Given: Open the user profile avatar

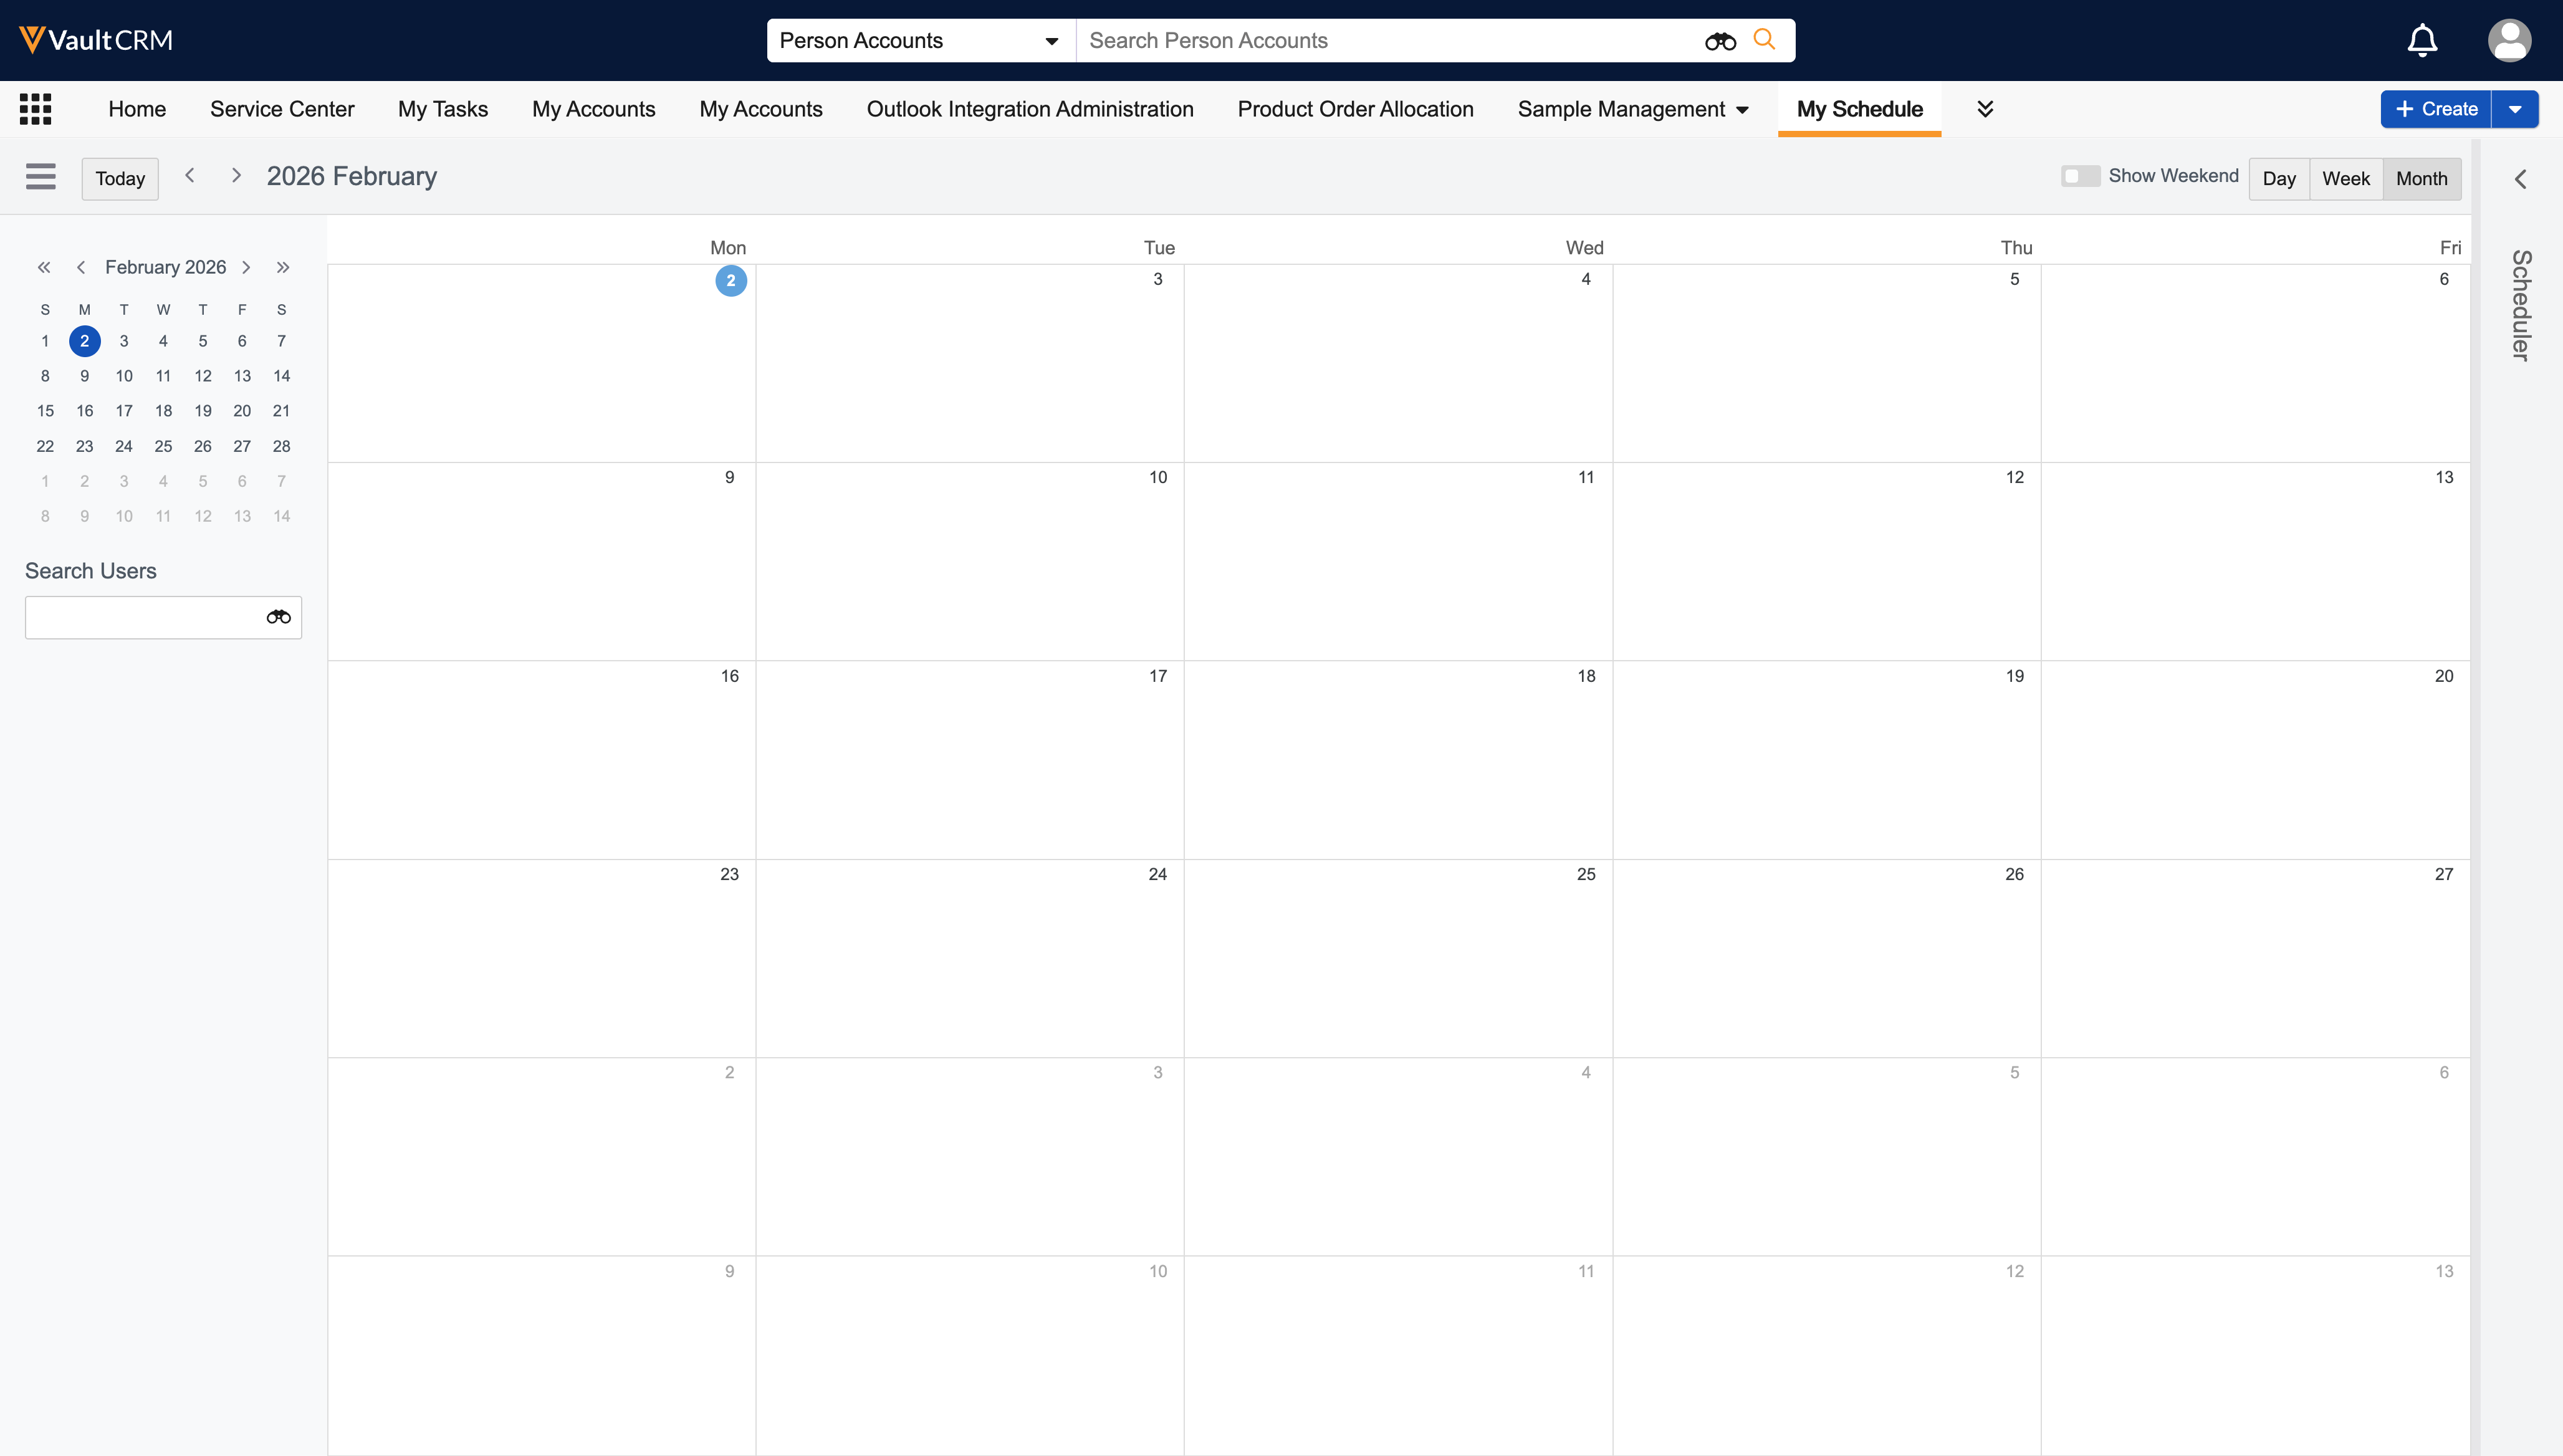Looking at the screenshot, I should 2509,40.
